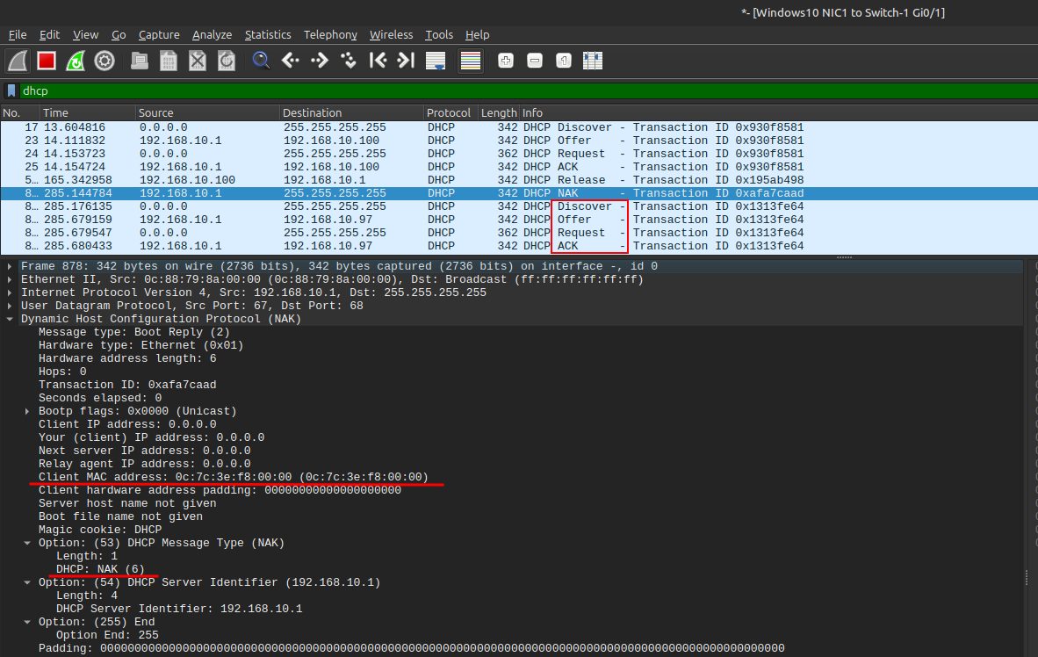Collapse Option 53 DHCP Message Type
Screen dimensions: 1038x657
[x=28, y=543]
